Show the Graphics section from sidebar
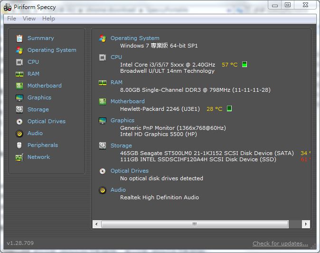320x253 pixels. pyautogui.click(x=39, y=97)
